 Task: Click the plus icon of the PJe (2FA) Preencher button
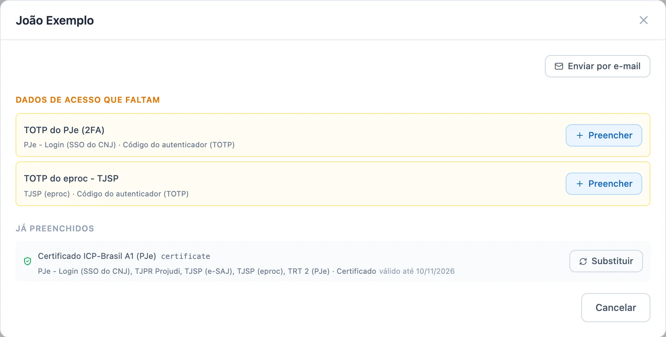[x=580, y=135]
